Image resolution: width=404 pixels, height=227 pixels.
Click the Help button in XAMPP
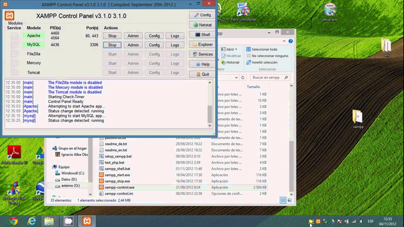(202, 64)
